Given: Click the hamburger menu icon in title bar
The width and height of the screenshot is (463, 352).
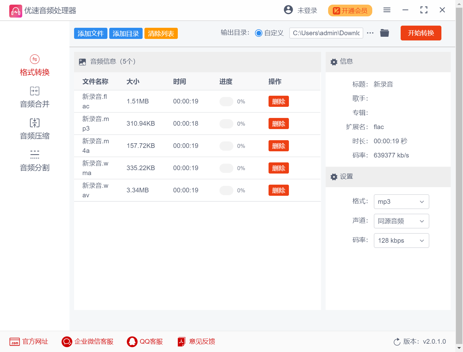Looking at the screenshot, I should coord(386,10).
